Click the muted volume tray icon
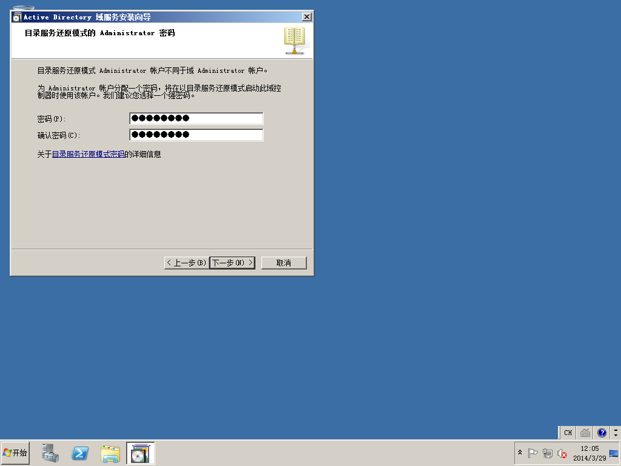 click(562, 453)
